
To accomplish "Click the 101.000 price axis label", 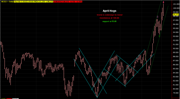I will (x=176, y=4).
